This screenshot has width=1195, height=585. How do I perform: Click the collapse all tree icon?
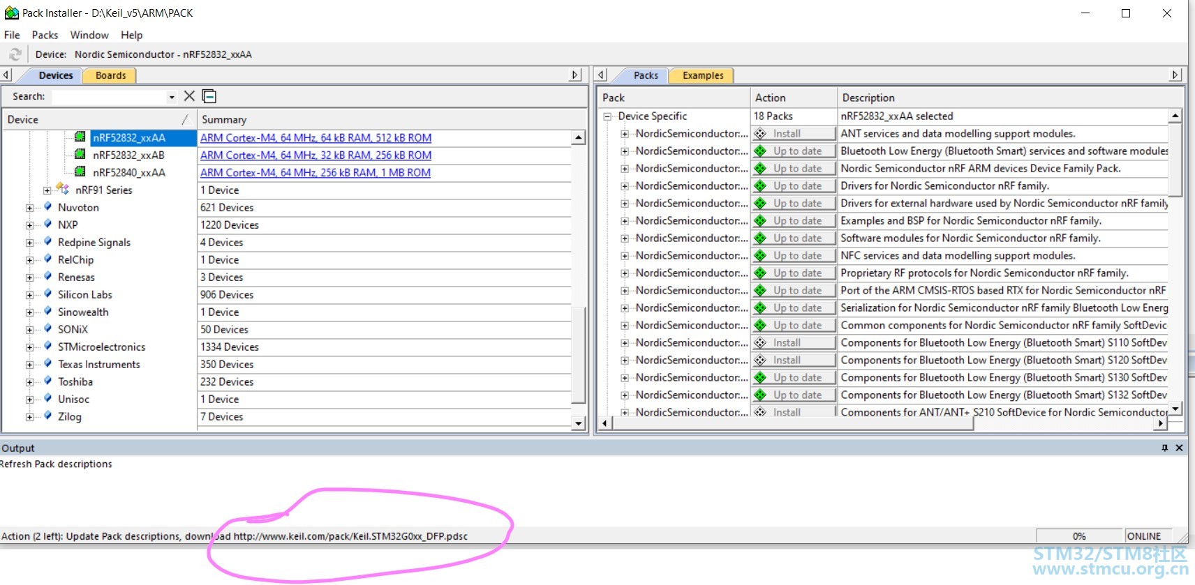coord(209,96)
